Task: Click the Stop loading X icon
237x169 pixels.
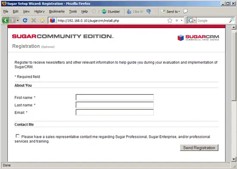Action: [x=34, y=20]
